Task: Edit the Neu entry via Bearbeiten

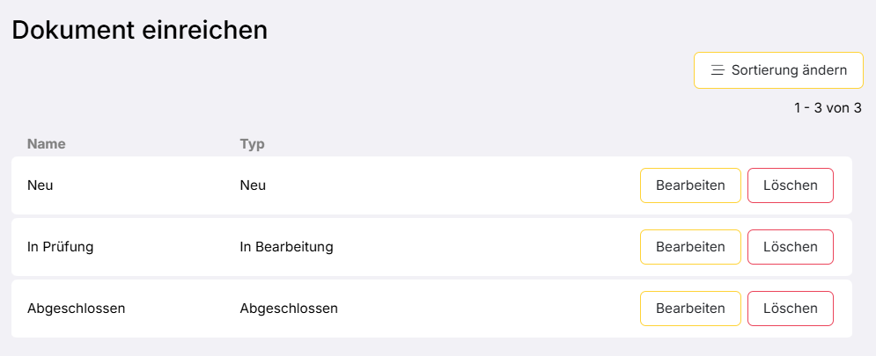Action: tap(690, 185)
